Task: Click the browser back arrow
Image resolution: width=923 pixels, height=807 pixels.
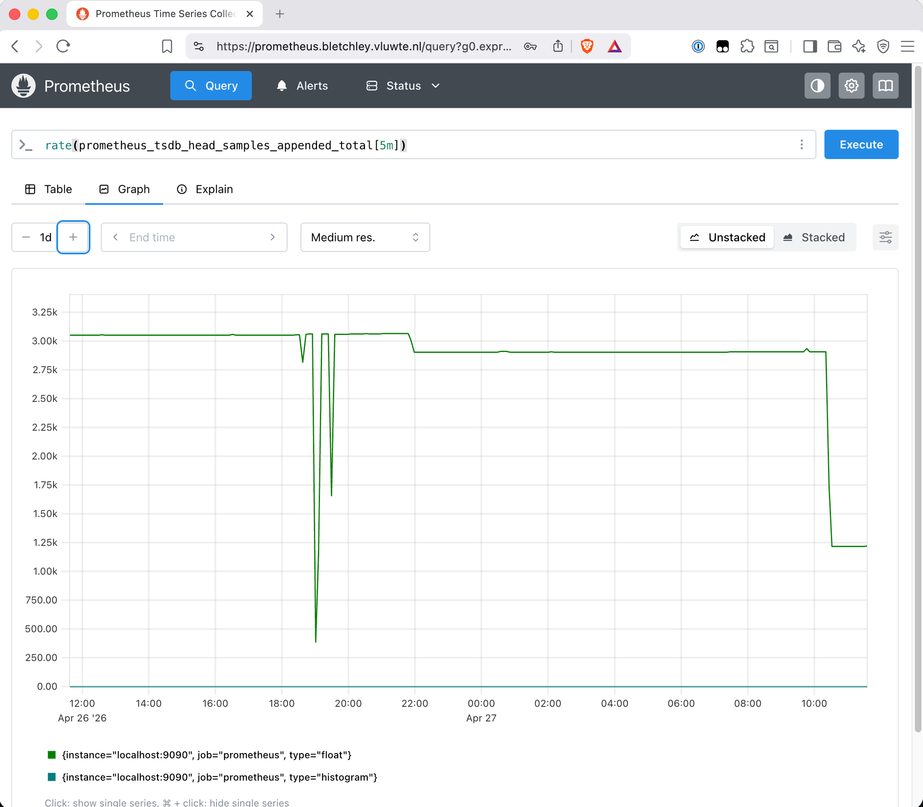Action: pyautogui.click(x=15, y=46)
